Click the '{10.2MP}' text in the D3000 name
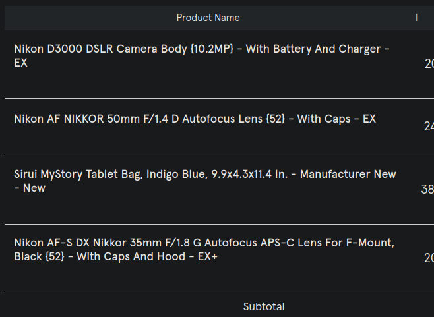Image resolution: width=434 pixels, height=317 pixels. click(212, 49)
